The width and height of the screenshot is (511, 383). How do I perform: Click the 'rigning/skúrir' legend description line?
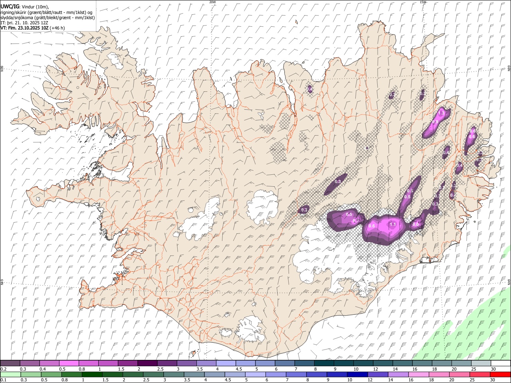pyautogui.click(x=46, y=12)
